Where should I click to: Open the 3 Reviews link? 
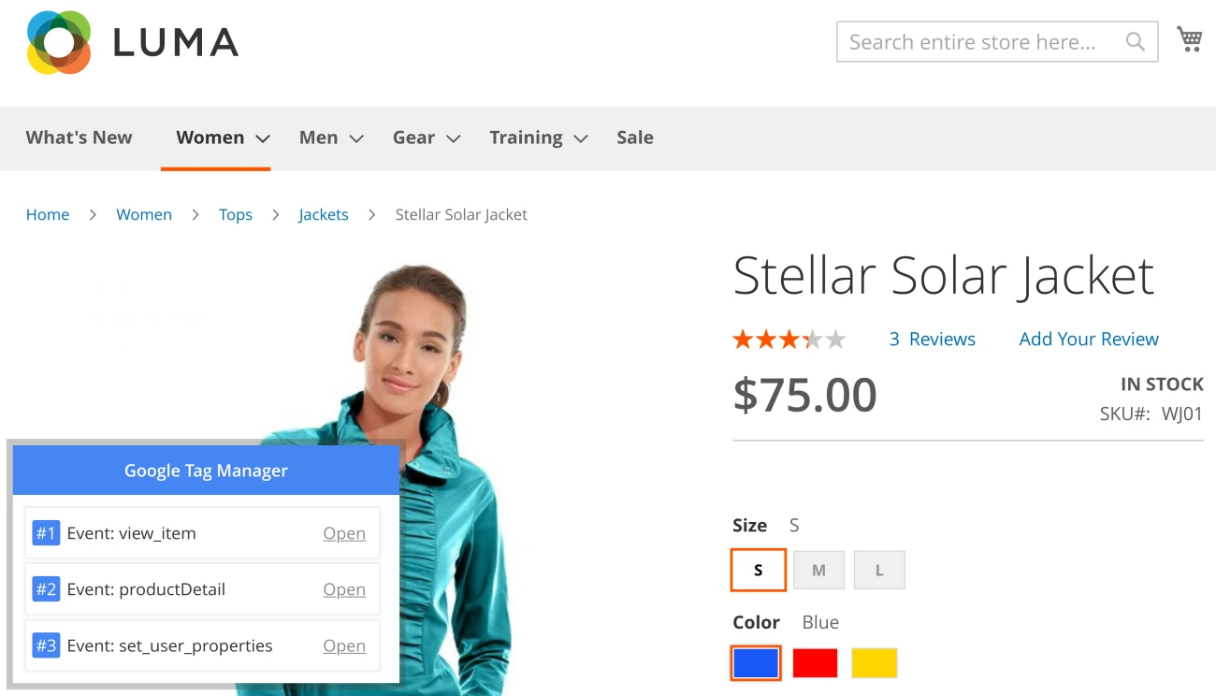coord(932,340)
